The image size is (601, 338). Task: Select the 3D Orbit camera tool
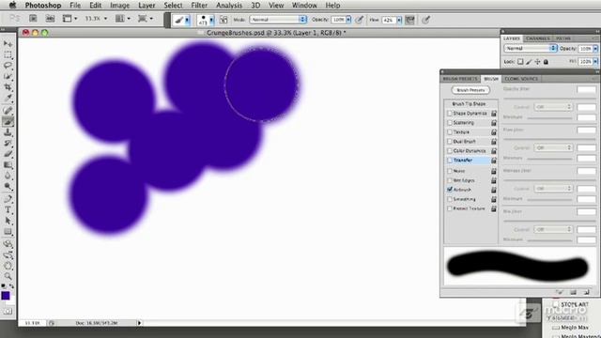8,254
